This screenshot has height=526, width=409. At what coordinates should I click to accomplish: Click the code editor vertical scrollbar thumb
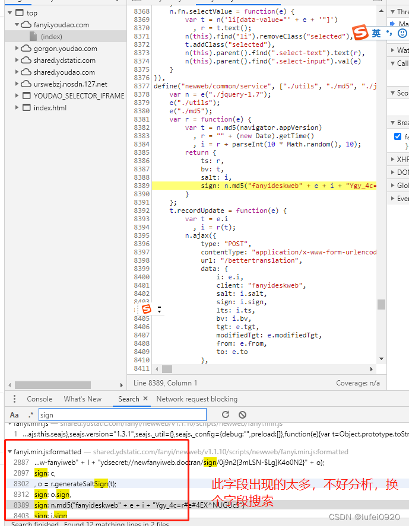click(381, 304)
